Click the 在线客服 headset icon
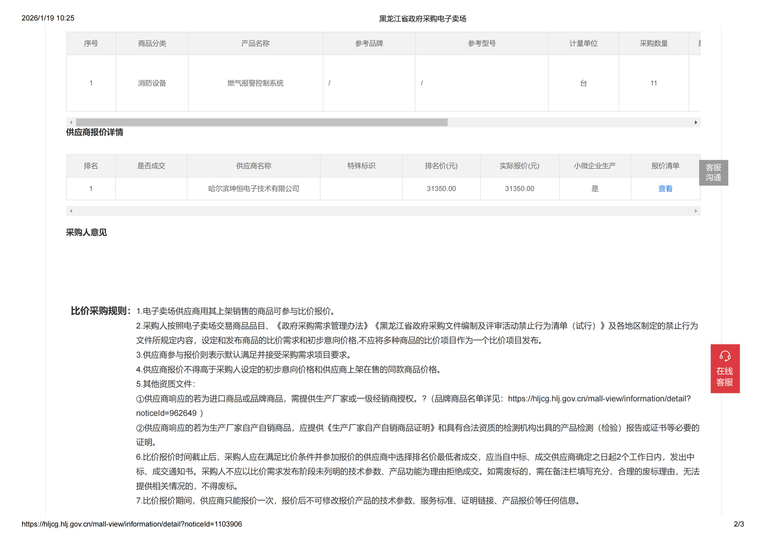 724,356
